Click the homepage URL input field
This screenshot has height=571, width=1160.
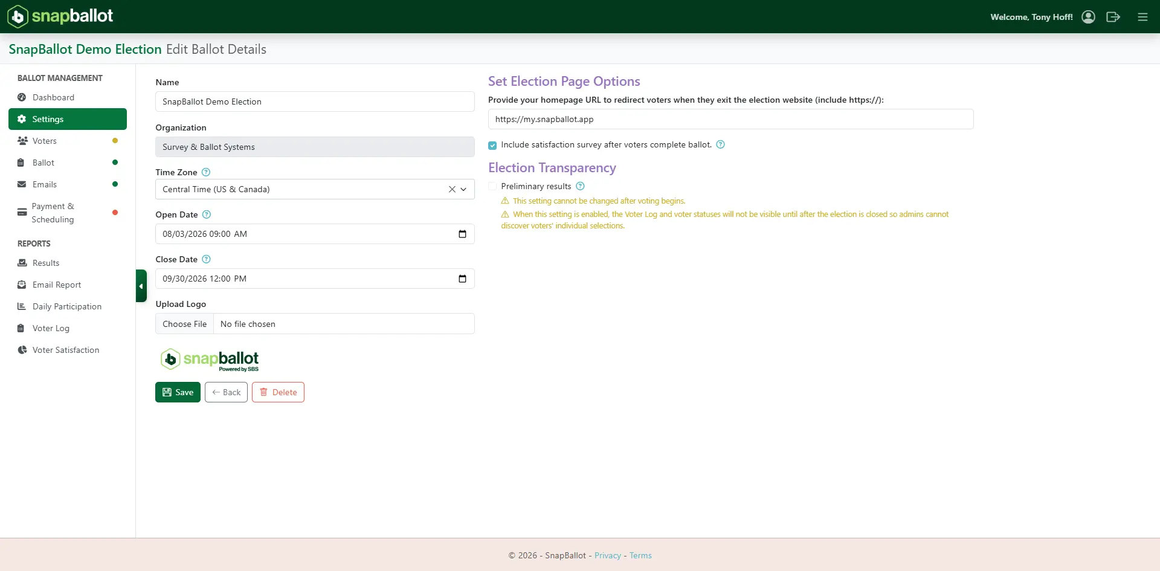730,119
